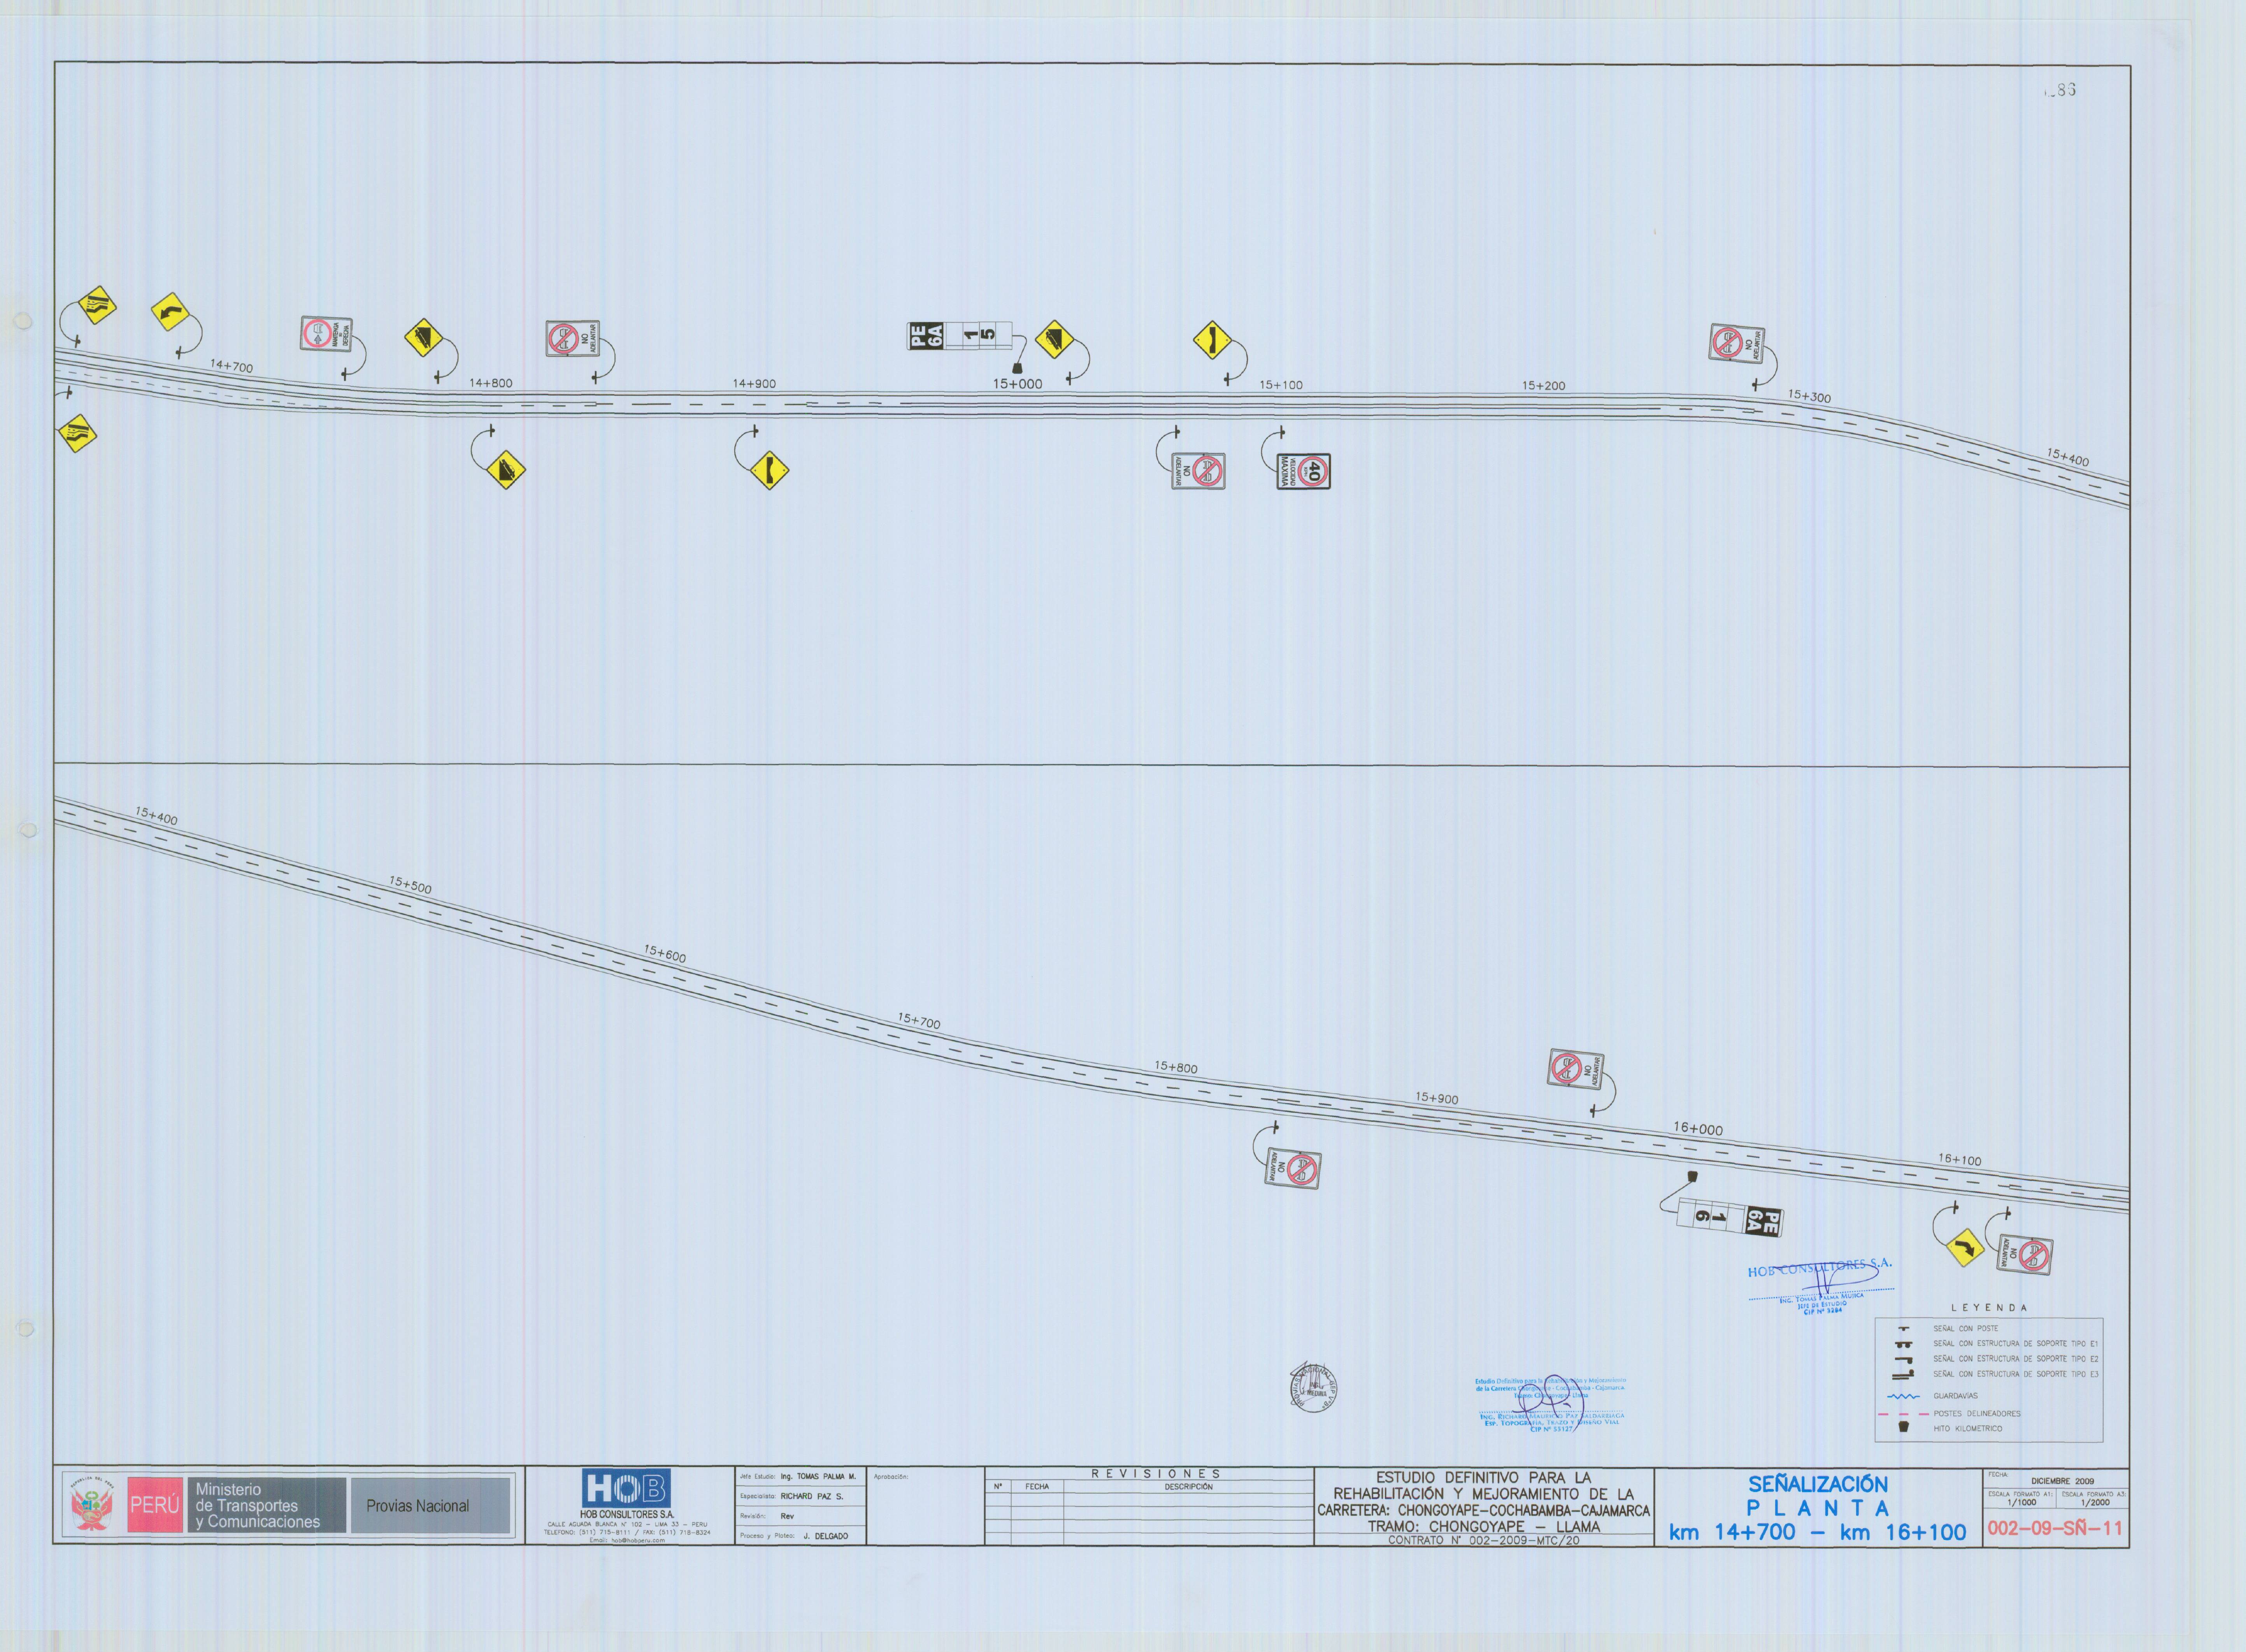Screen dimensions: 2246x1652
Task: Click the No Adelantar sign left of the speed limit sign
Action: coord(1198,471)
